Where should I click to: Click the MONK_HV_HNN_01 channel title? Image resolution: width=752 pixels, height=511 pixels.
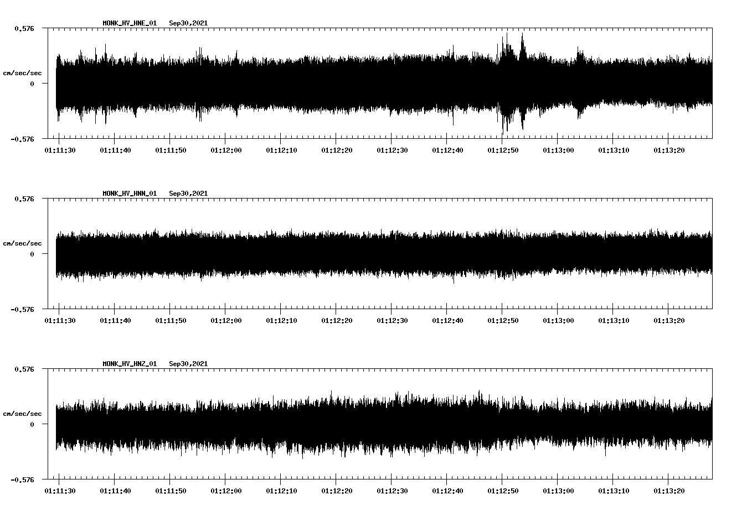point(130,194)
